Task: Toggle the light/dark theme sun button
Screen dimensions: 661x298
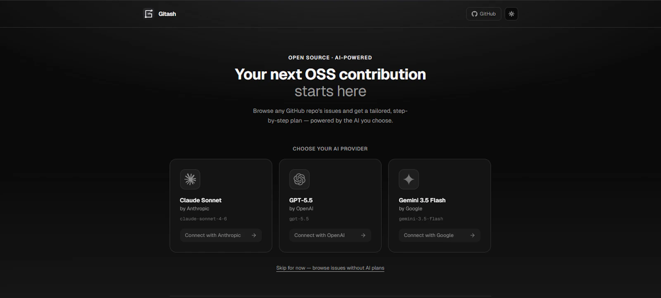Action: [511, 14]
